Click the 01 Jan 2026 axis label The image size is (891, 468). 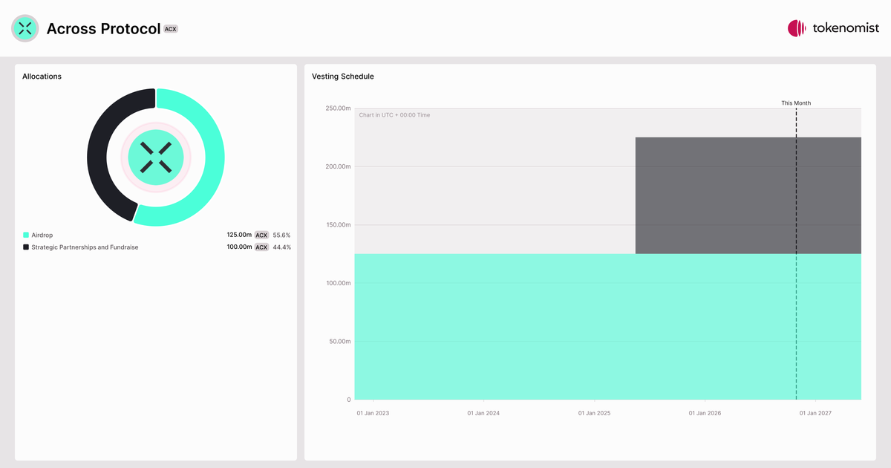[705, 413]
